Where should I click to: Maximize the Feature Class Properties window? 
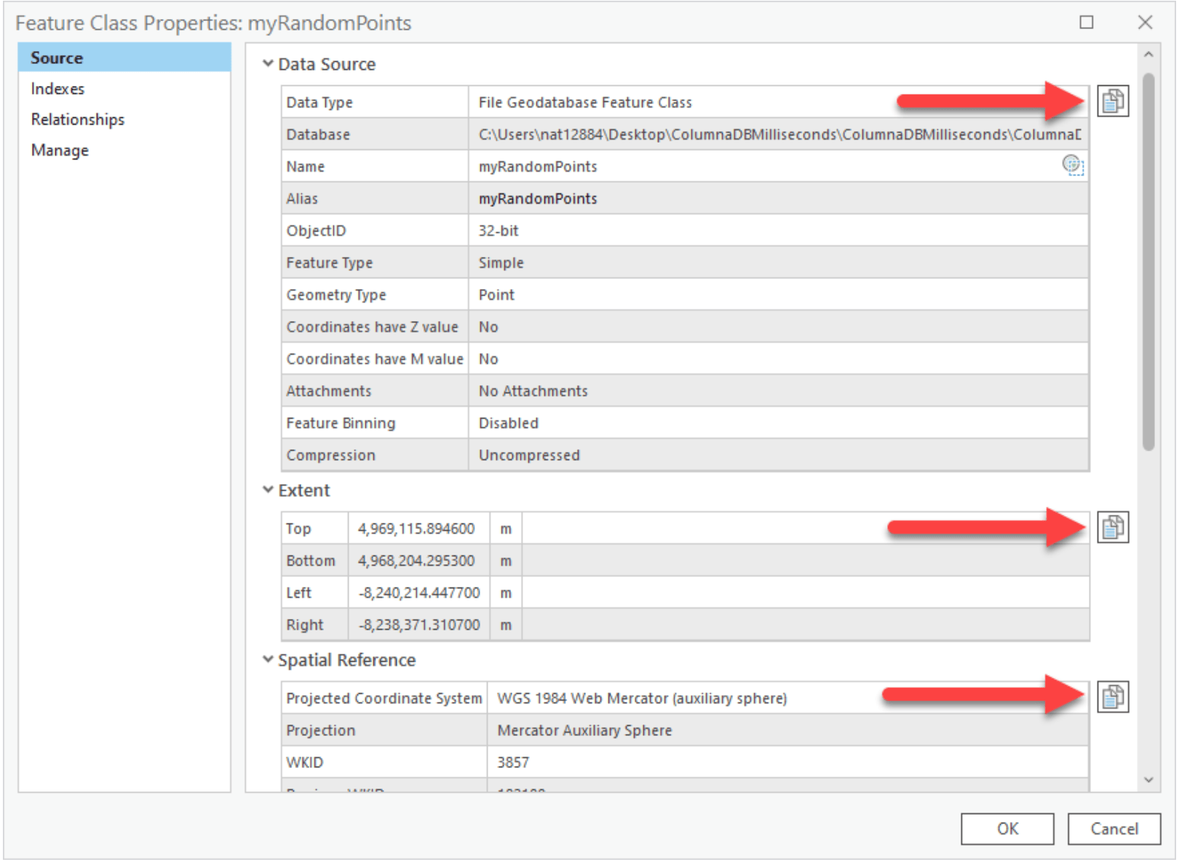click(x=1086, y=23)
